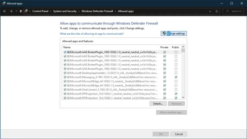The height and width of the screenshot is (139, 247).
Task: Open Details for the selected app
Action: tap(158, 104)
